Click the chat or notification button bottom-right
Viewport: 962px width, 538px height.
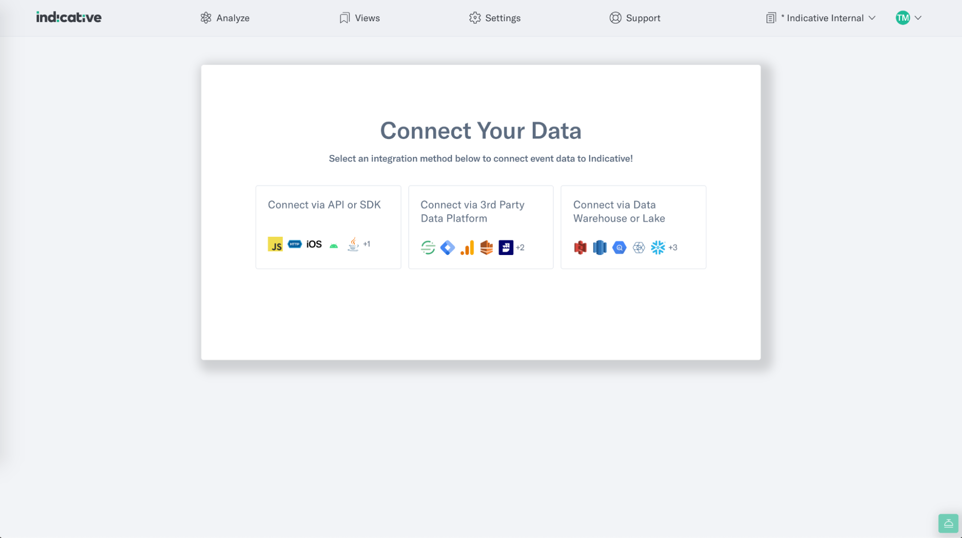(949, 523)
